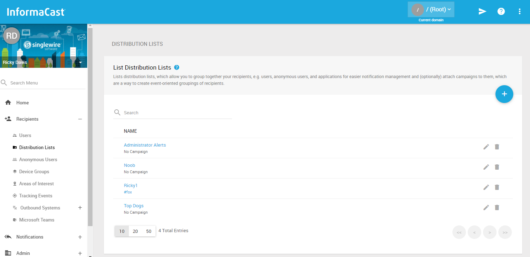530x257 pixels.
Task: Follow the #fox campaign link under Ricky1
Action: (128, 192)
